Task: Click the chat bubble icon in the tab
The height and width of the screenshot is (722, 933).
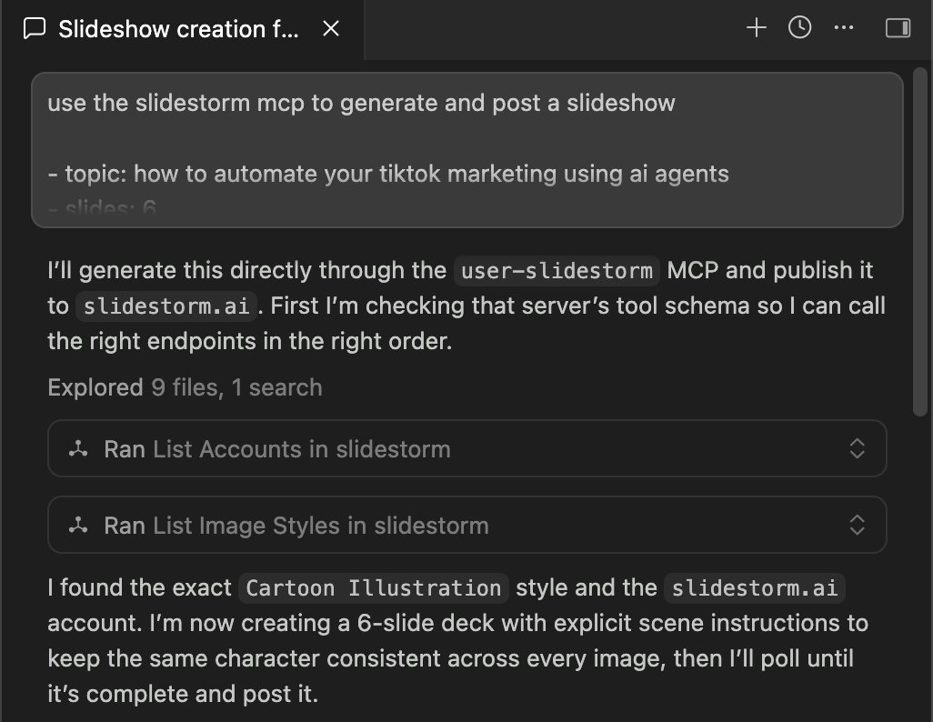Action: (35, 28)
